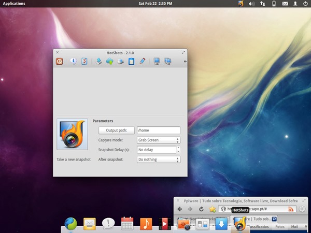Open the Calendar app in dock

coord(127,224)
